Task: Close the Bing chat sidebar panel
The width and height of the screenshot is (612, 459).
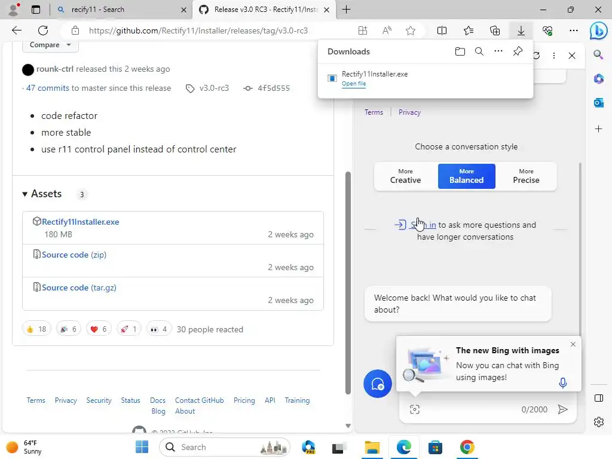Action: pyautogui.click(x=572, y=56)
